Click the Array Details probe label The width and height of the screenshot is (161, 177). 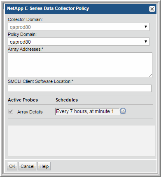(x=30, y=112)
